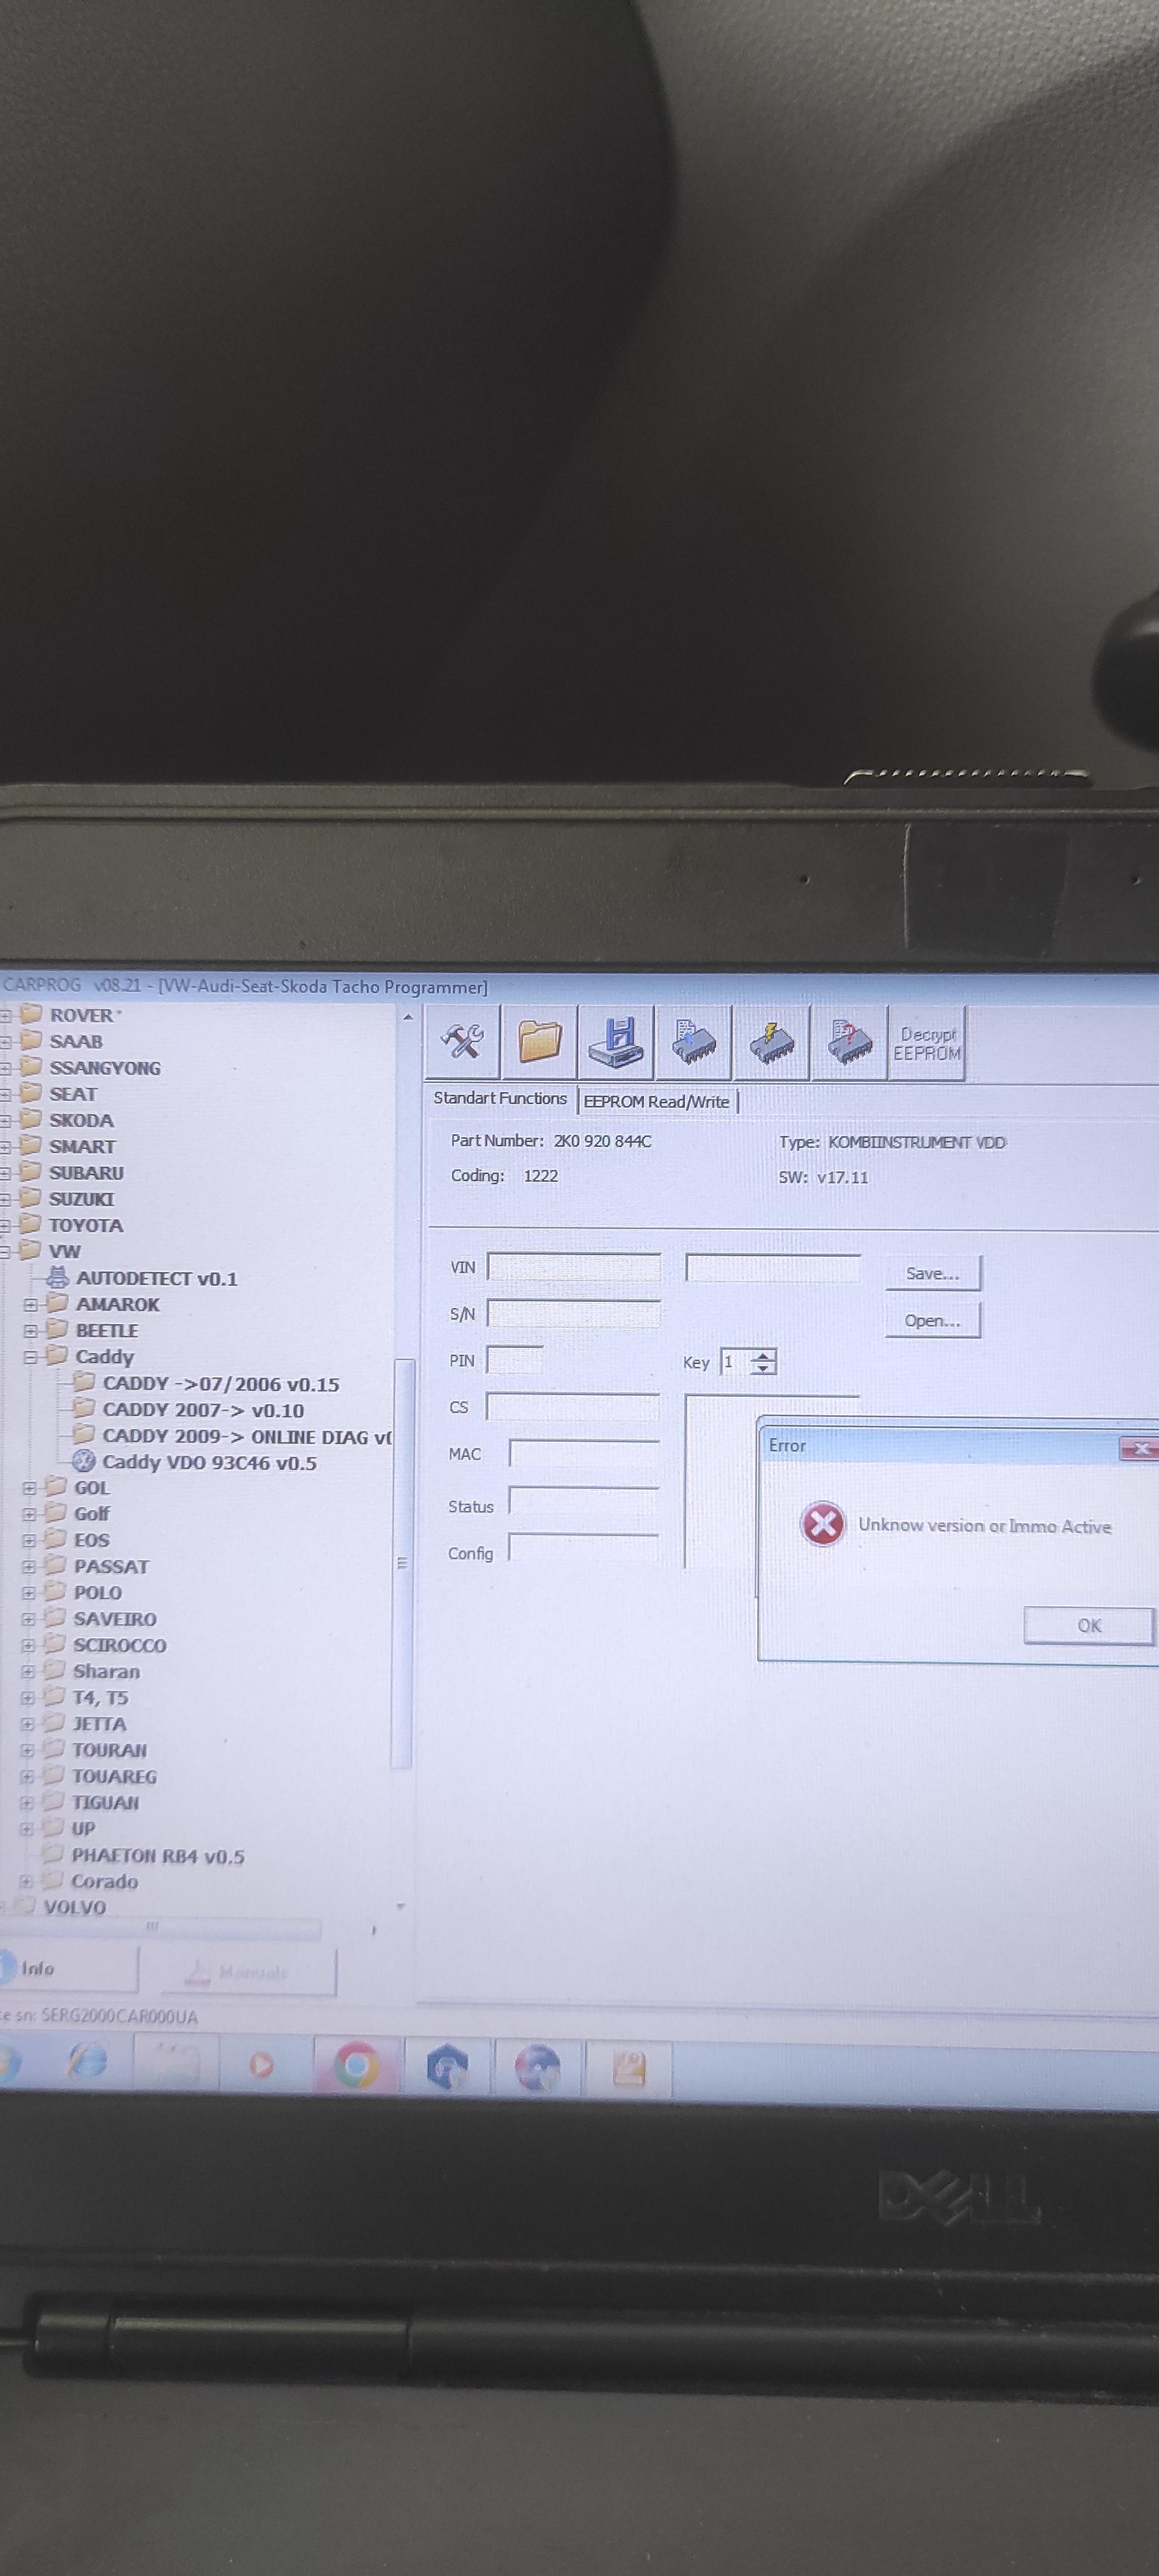Viewport: 1159px width, 2576px height.
Task: Click the Info button
Action: point(68,1968)
